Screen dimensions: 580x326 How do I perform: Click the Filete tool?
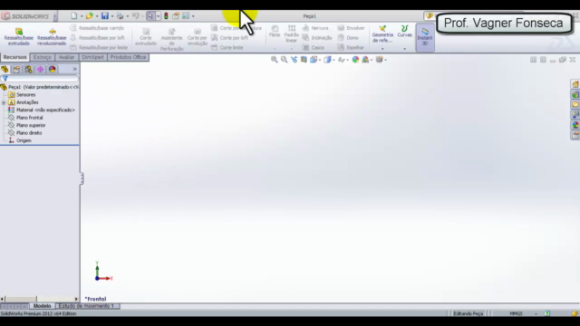point(275,32)
